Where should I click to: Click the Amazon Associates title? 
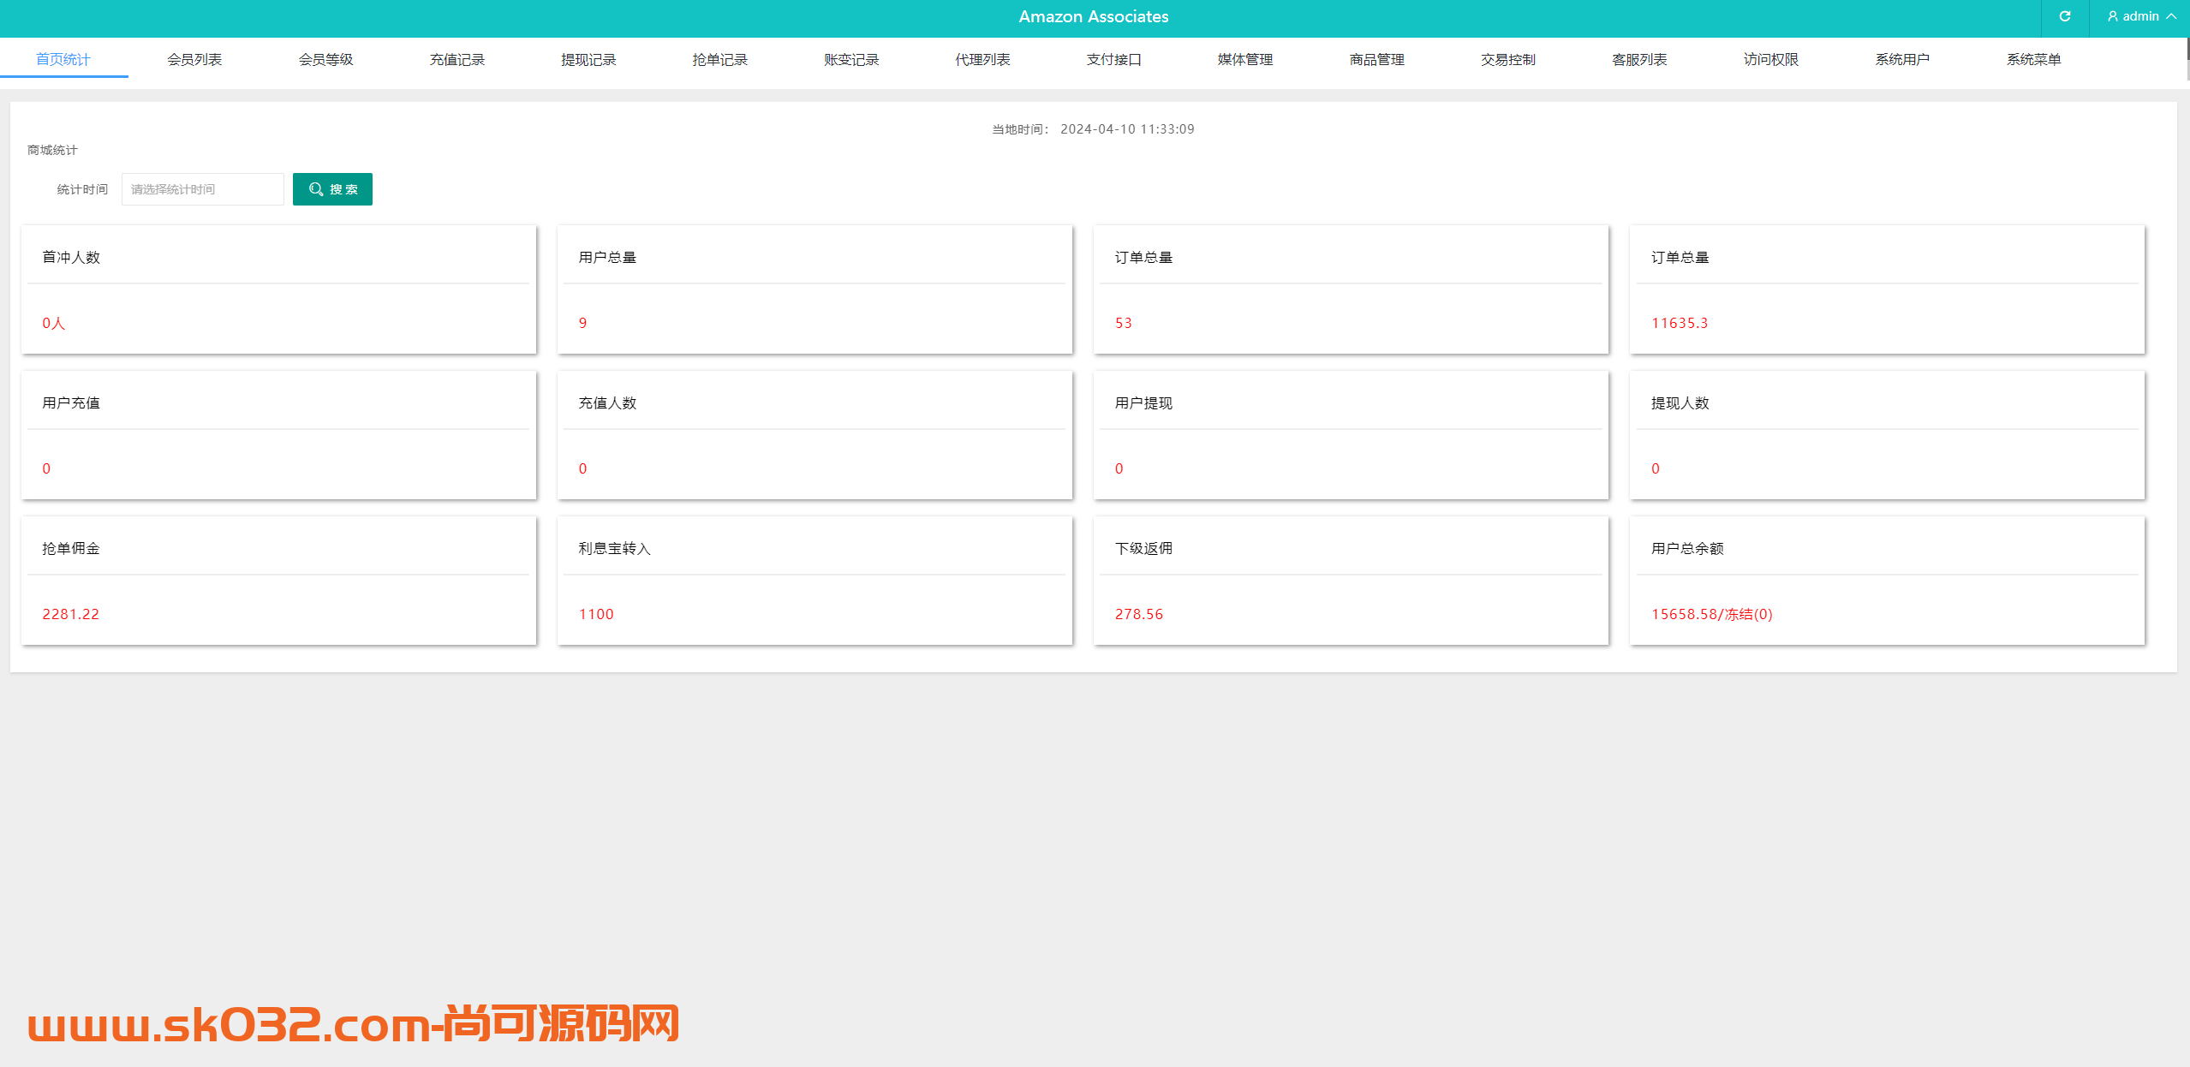(1094, 16)
